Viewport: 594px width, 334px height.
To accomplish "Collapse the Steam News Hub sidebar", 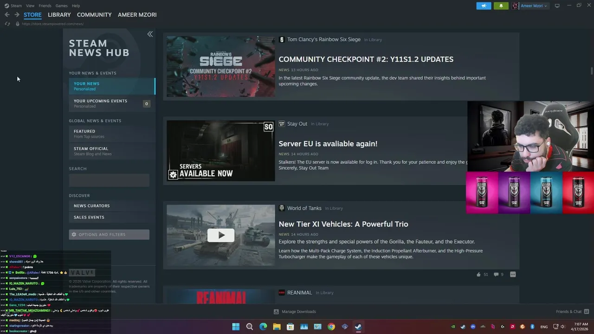I will (x=150, y=34).
